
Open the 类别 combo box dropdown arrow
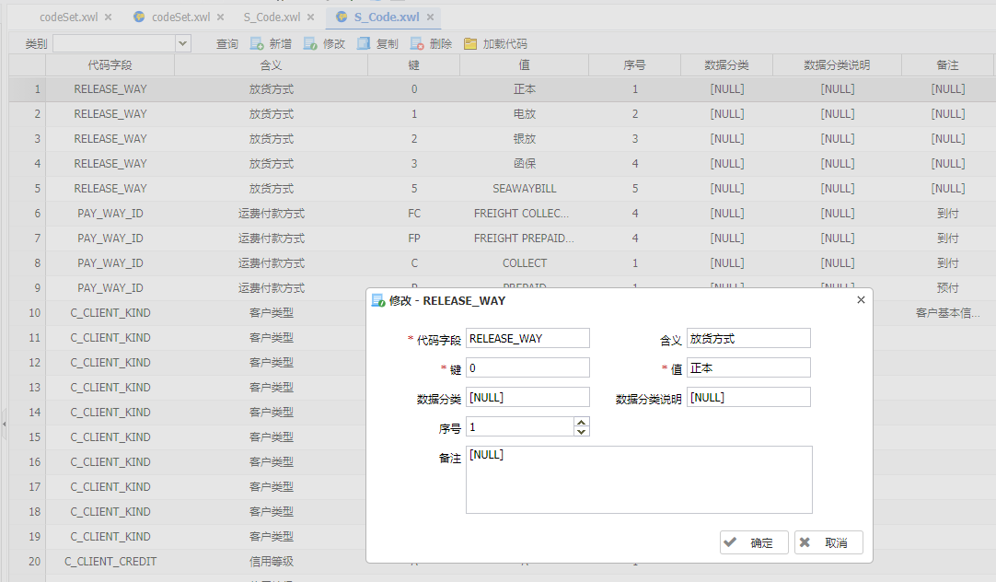tap(183, 43)
